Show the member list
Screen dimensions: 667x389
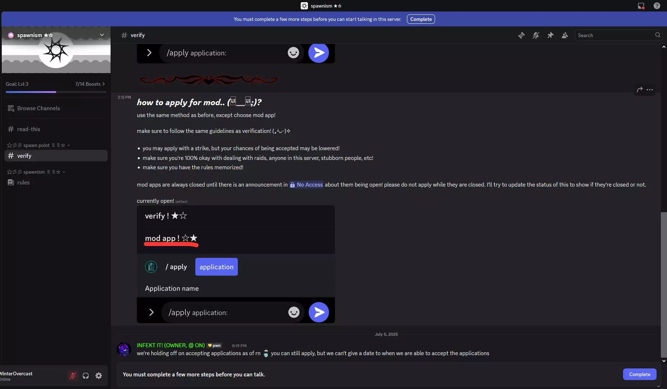(x=565, y=35)
